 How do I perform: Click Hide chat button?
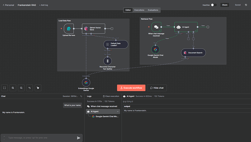[x=157, y=88]
